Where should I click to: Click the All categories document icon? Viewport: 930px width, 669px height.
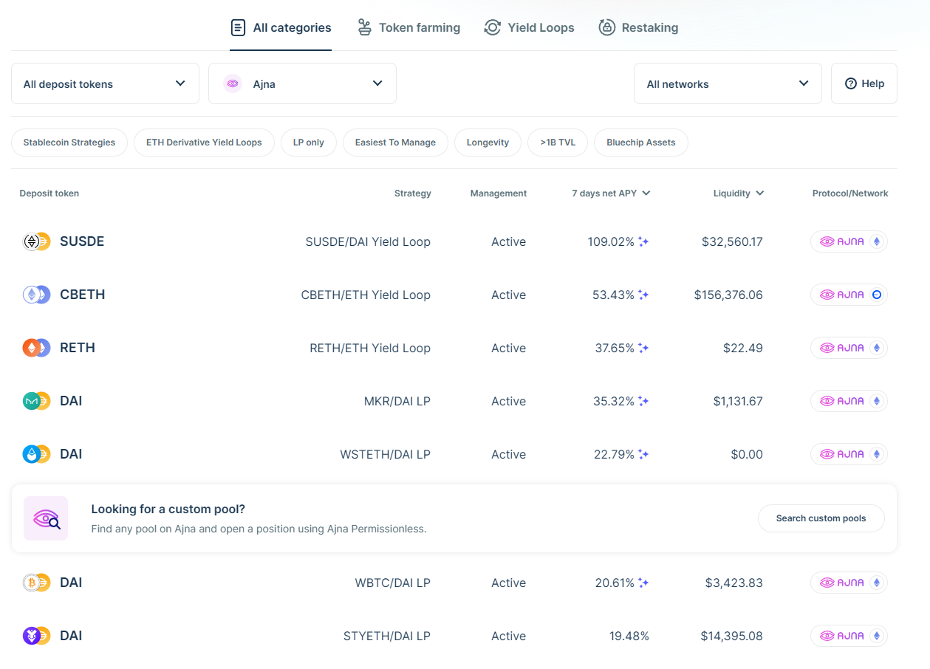pos(238,28)
